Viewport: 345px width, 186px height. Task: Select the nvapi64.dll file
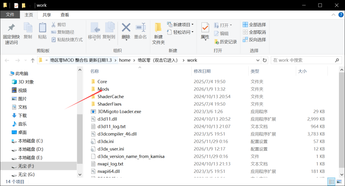point(109,171)
